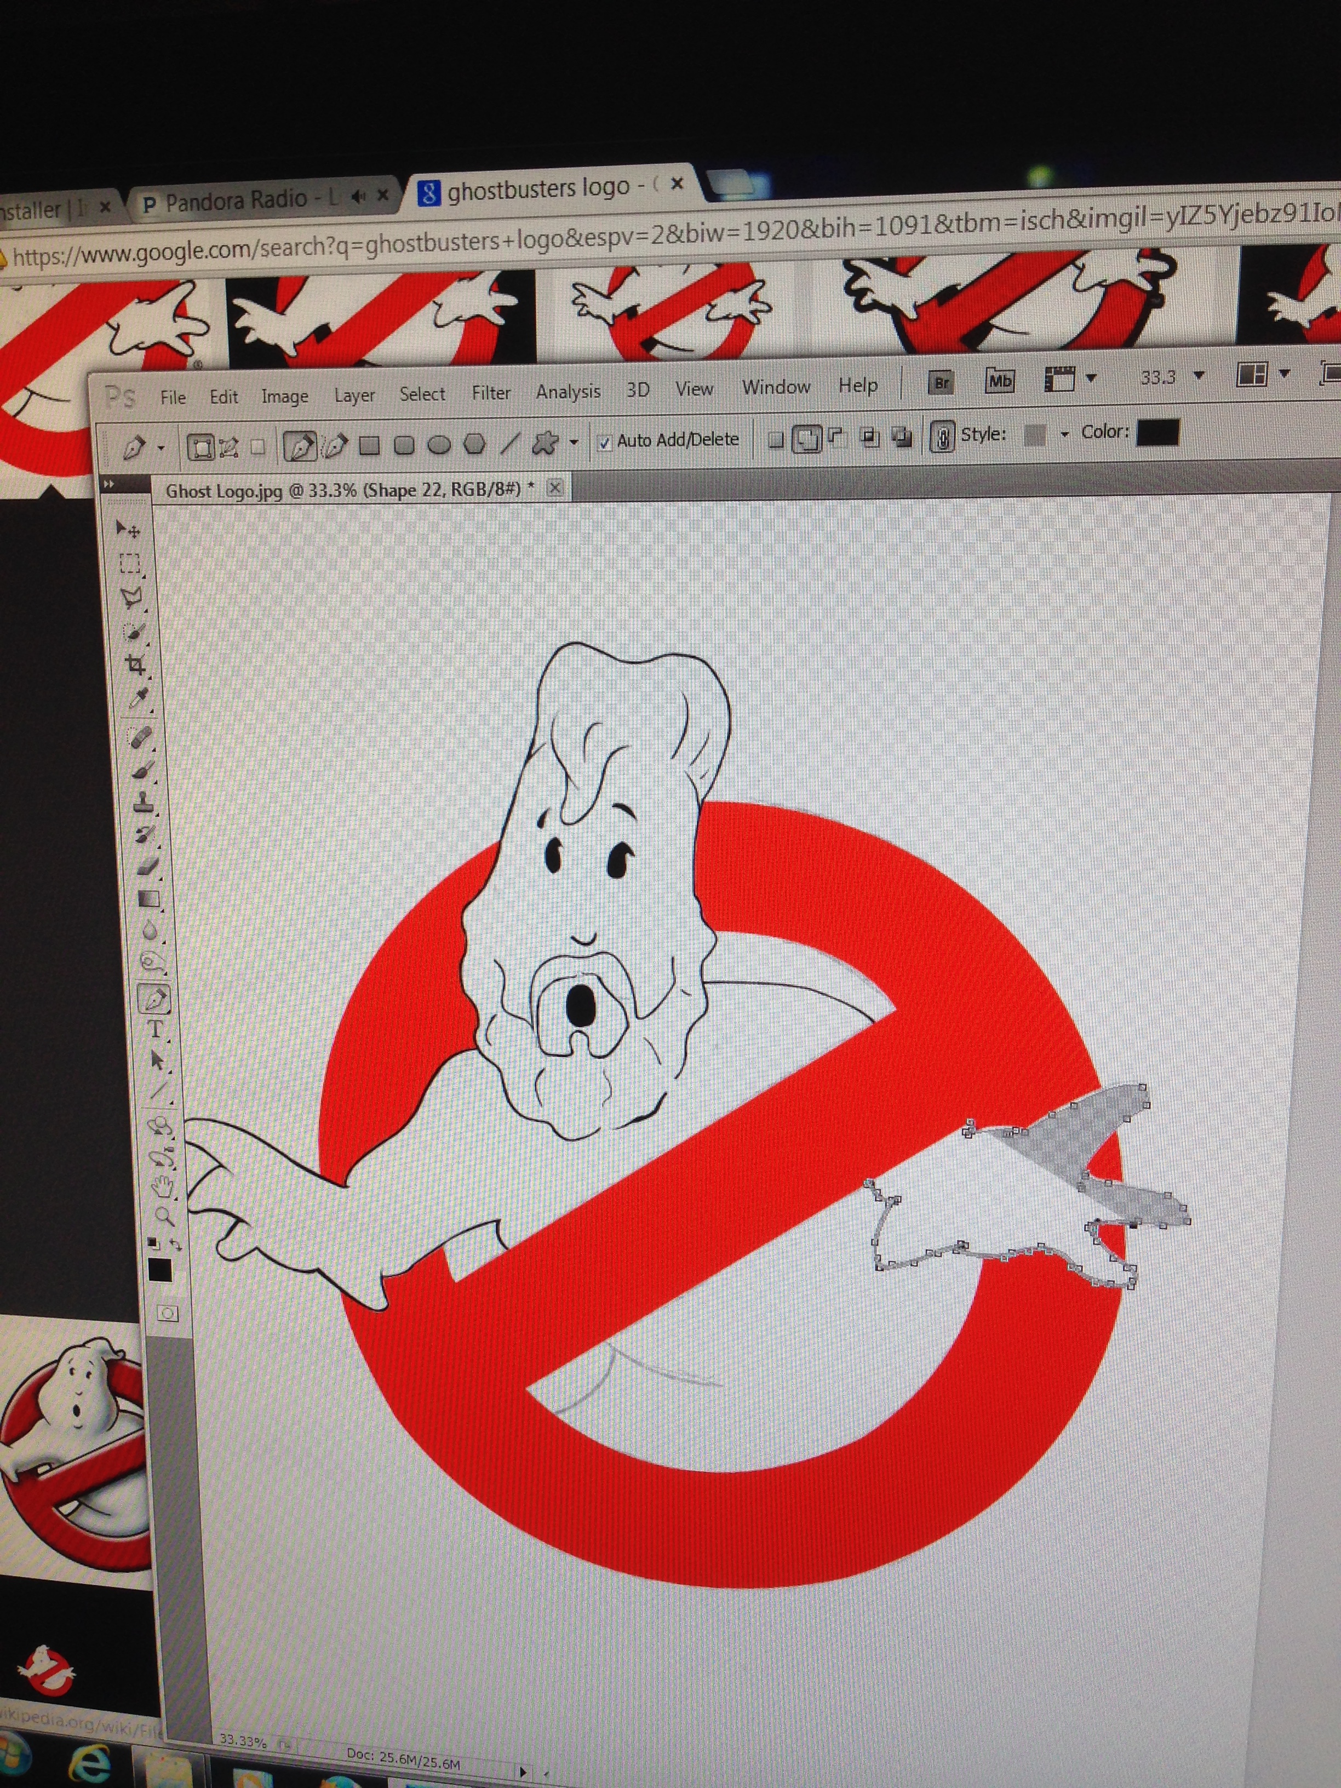Toggle Quick Mask mode
This screenshot has width=1341, height=1788.
pyautogui.click(x=168, y=1314)
